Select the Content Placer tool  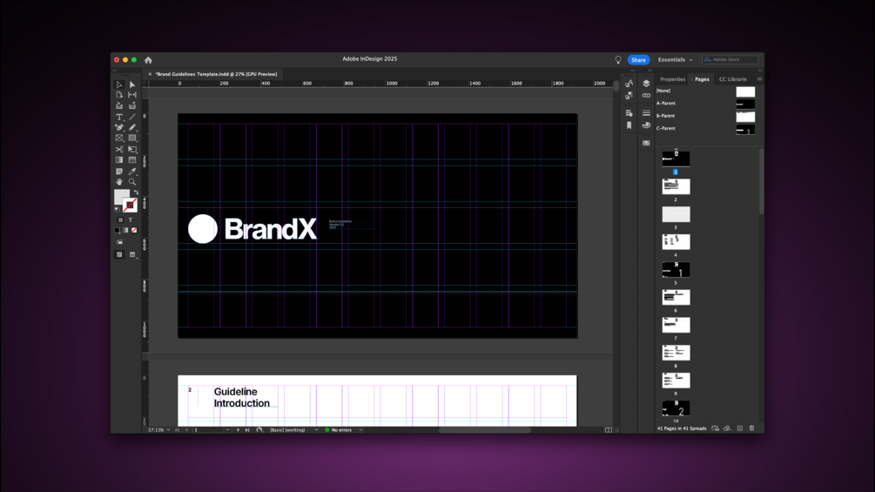(x=132, y=105)
